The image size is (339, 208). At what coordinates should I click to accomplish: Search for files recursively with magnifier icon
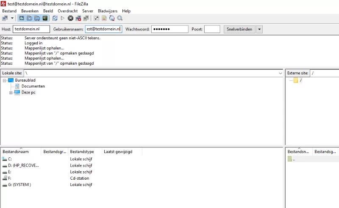click(x=120, y=18)
